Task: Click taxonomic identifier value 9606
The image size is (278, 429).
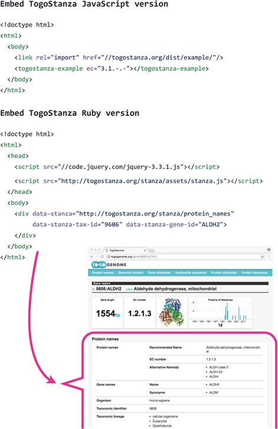Action: click(x=153, y=408)
